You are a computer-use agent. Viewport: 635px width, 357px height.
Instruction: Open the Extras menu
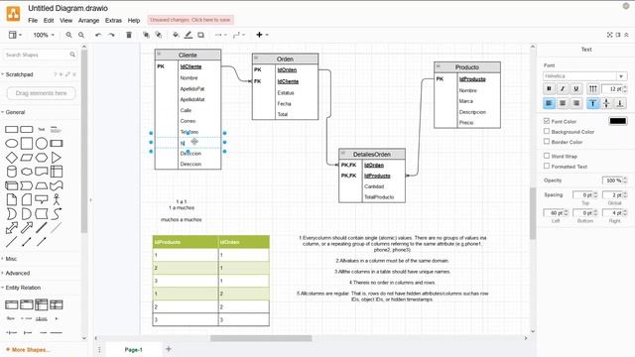click(x=113, y=20)
